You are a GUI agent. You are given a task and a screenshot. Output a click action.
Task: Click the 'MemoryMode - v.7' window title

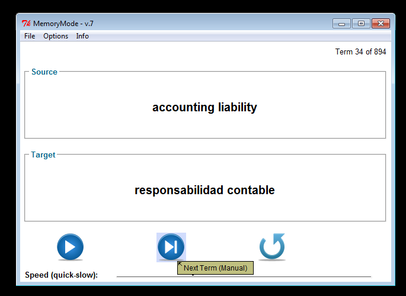[63, 24]
